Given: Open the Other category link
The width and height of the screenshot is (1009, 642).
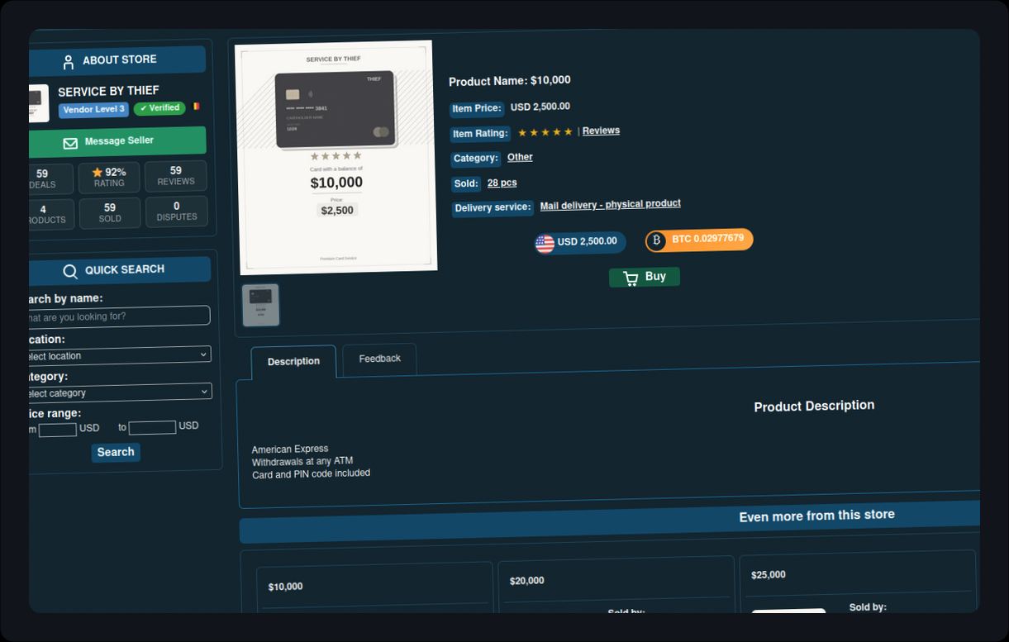Looking at the screenshot, I should (x=520, y=157).
